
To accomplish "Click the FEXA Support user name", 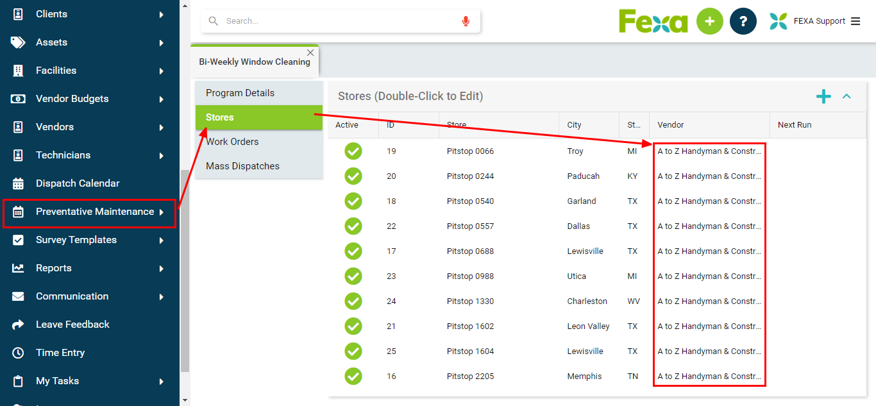I will coord(820,21).
